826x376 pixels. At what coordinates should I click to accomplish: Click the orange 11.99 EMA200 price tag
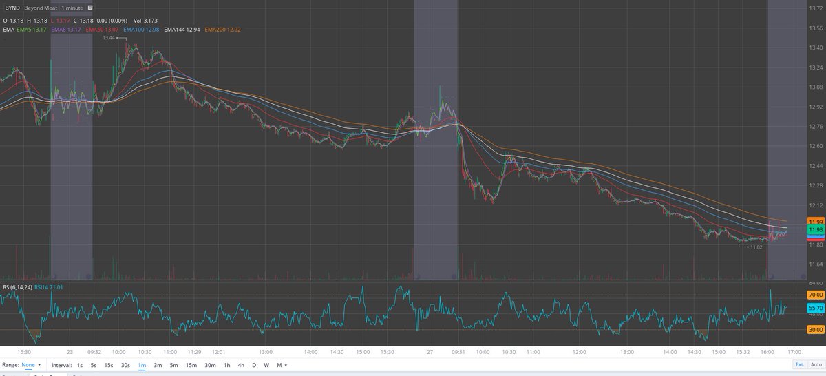click(x=816, y=221)
